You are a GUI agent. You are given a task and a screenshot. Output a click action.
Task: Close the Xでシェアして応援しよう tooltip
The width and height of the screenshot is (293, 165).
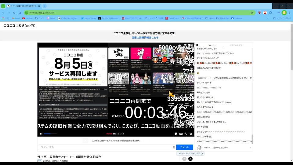pos(202,153)
